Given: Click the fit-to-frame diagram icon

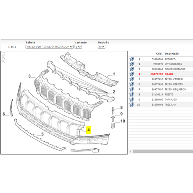Looking at the screenshot, I should (3, 54).
